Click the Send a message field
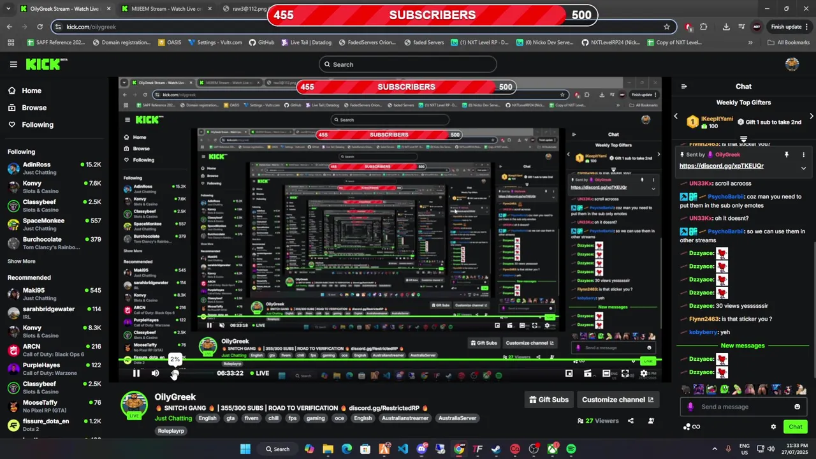The image size is (816, 459). 743,407
